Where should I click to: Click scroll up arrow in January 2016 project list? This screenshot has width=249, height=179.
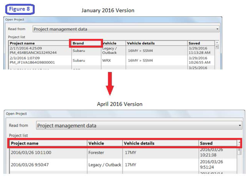click(x=217, y=43)
